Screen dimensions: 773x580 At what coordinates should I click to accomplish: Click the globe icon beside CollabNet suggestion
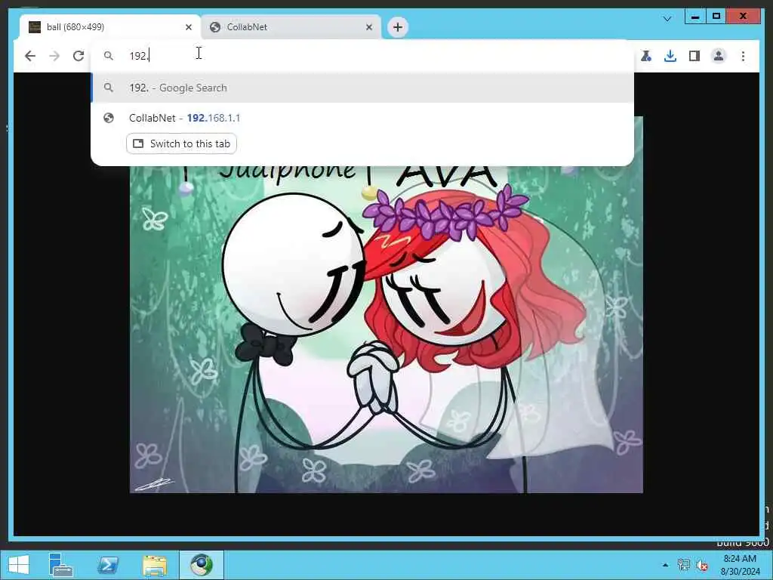pyautogui.click(x=109, y=118)
